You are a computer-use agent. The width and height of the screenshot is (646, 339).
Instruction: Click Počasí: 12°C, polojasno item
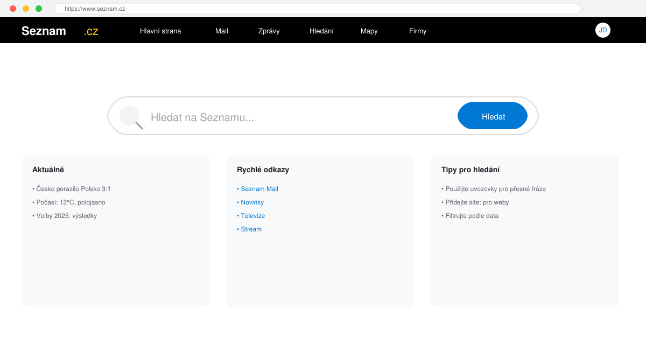coord(69,202)
